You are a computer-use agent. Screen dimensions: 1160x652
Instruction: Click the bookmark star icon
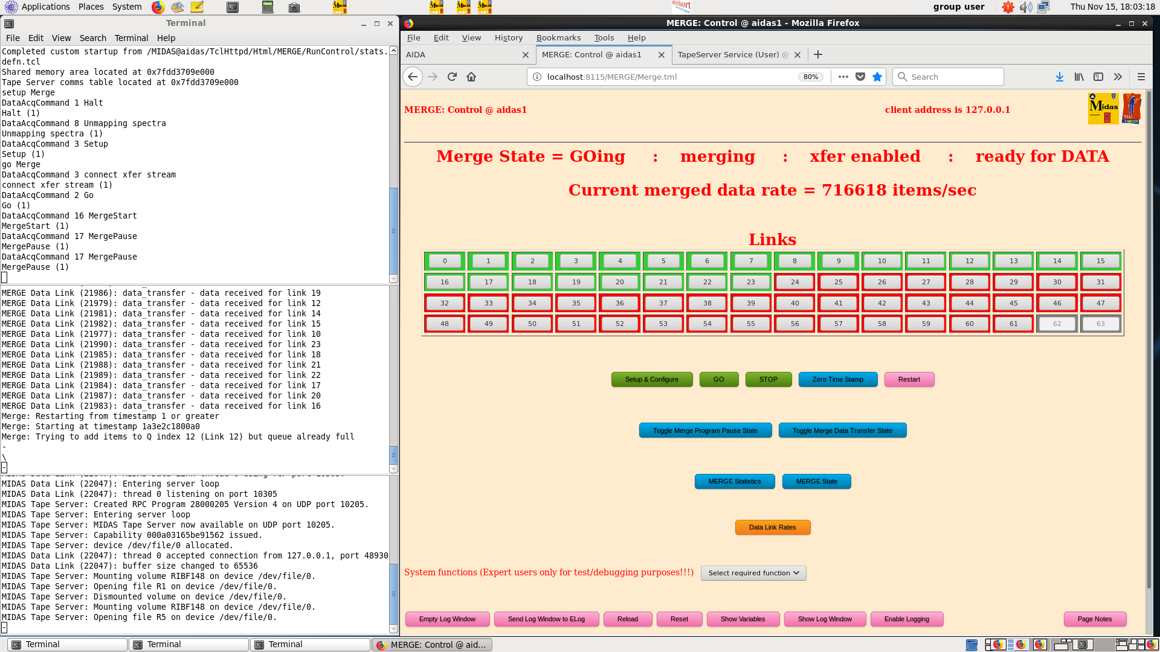(877, 77)
